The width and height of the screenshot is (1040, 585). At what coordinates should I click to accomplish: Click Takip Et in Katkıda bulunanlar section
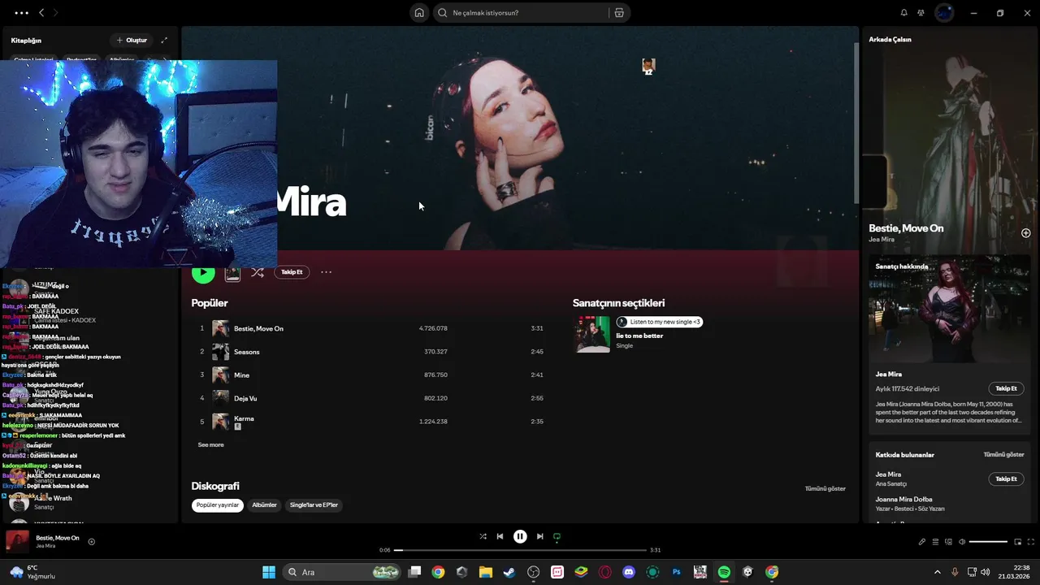click(x=1006, y=479)
